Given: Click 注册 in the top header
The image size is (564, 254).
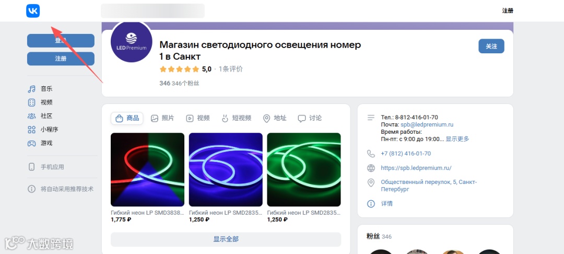Looking at the screenshot, I should [x=508, y=11].
